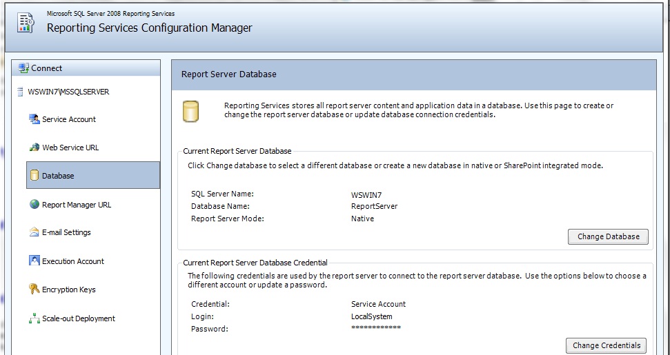The image size is (670, 355).
Task: Click the Reporting Services app logo icon
Action: click(26, 23)
